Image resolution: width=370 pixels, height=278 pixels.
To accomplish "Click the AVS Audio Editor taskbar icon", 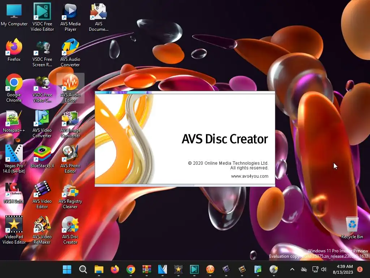I will 210,269.
